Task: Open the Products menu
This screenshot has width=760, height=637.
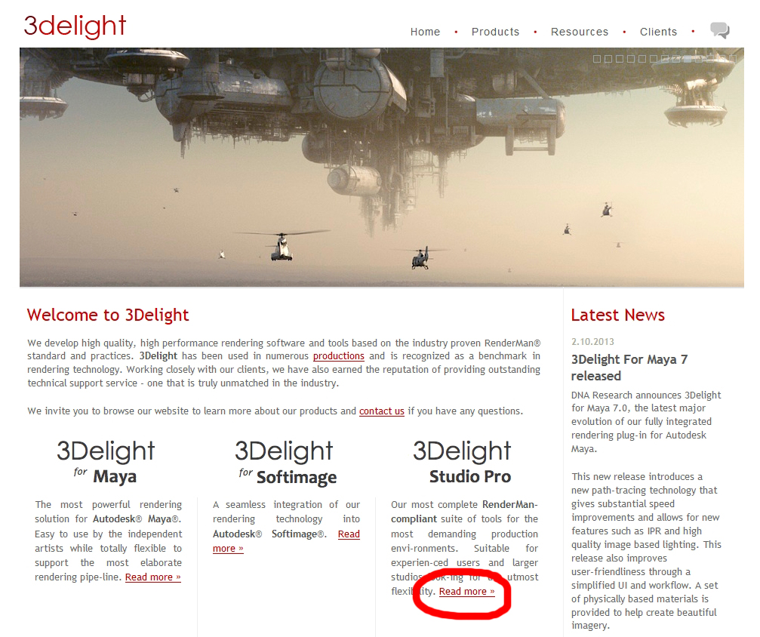Action: point(495,32)
